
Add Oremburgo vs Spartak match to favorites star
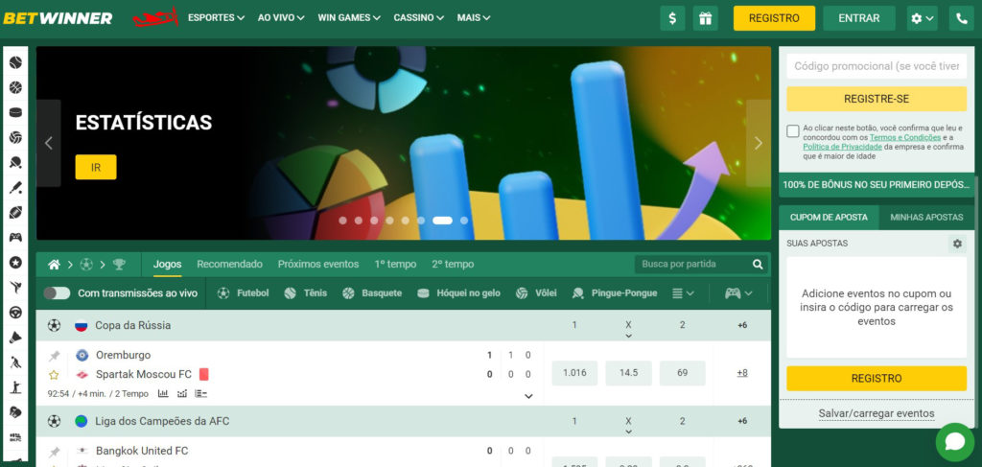[54, 375]
